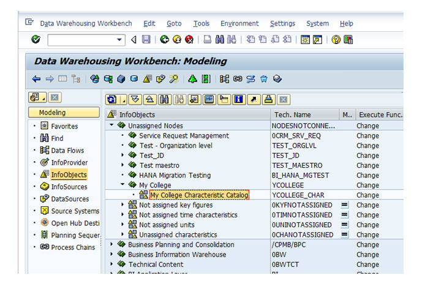The image size is (428, 289).
Task: Open the Environment menu
Action: coord(239,23)
